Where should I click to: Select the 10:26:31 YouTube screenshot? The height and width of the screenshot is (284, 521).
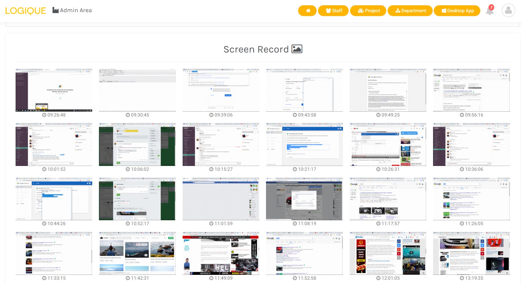pyautogui.click(x=388, y=144)
